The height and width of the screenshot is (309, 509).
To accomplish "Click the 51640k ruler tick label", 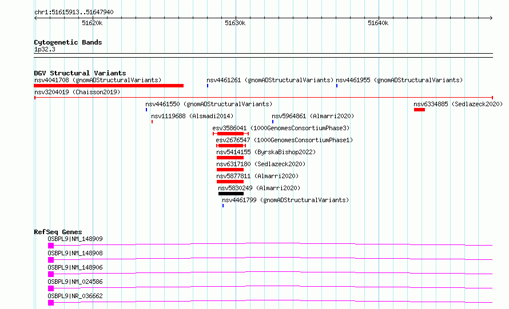I will (378, 23).
